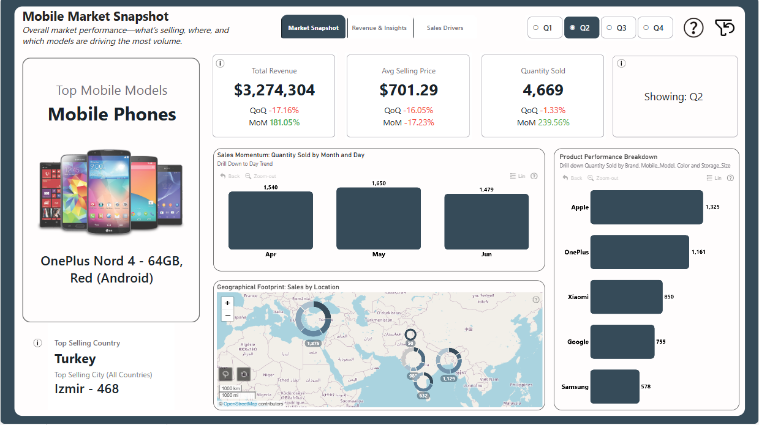
Task: Activate the lasso selection tool on map
Action: [x=226, y=374]
